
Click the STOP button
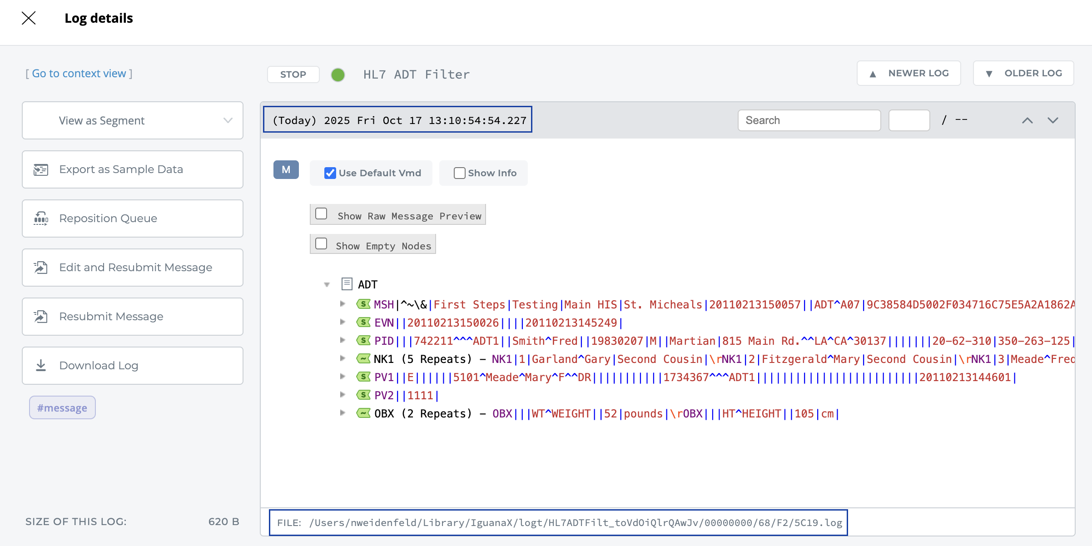(x=293, y=74)
